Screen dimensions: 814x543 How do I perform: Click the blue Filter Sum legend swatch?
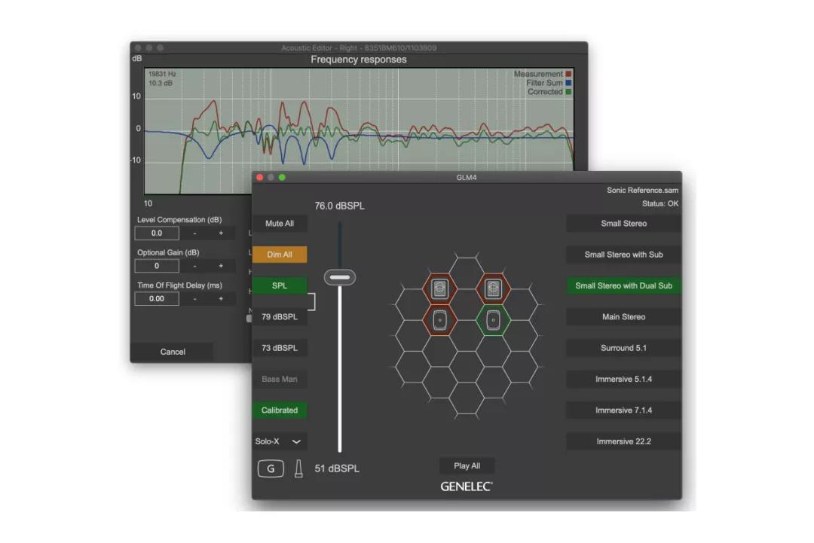click(x=568, y=83)
